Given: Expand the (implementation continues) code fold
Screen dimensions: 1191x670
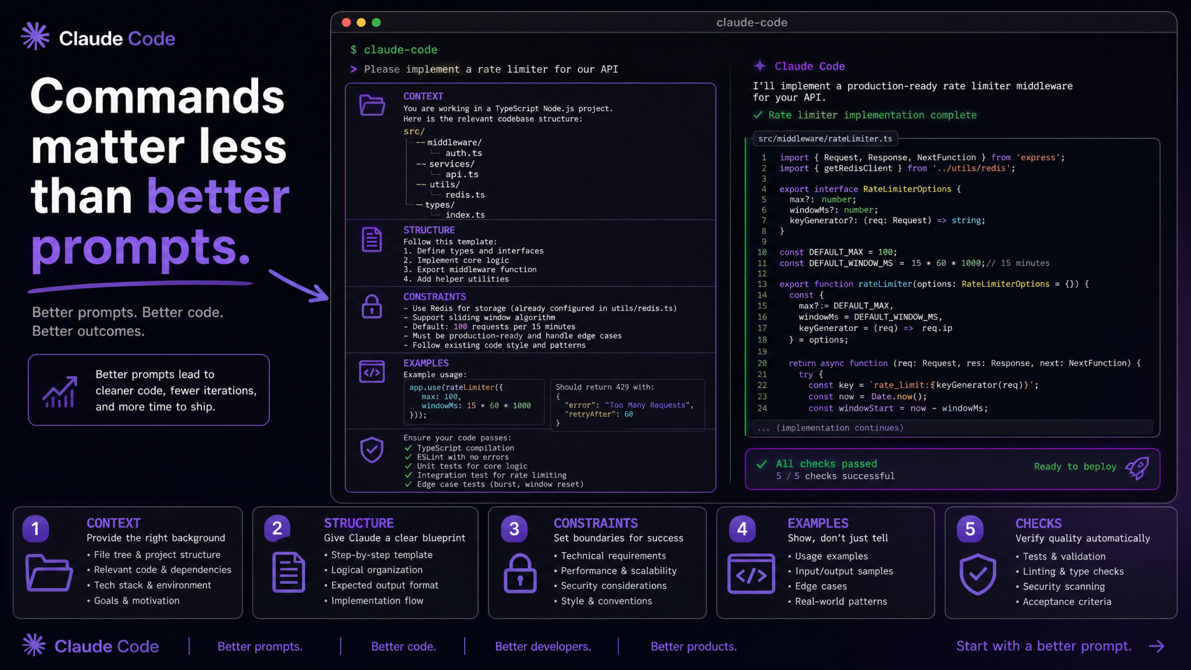Looking at the screenshot, I should 952,428.
